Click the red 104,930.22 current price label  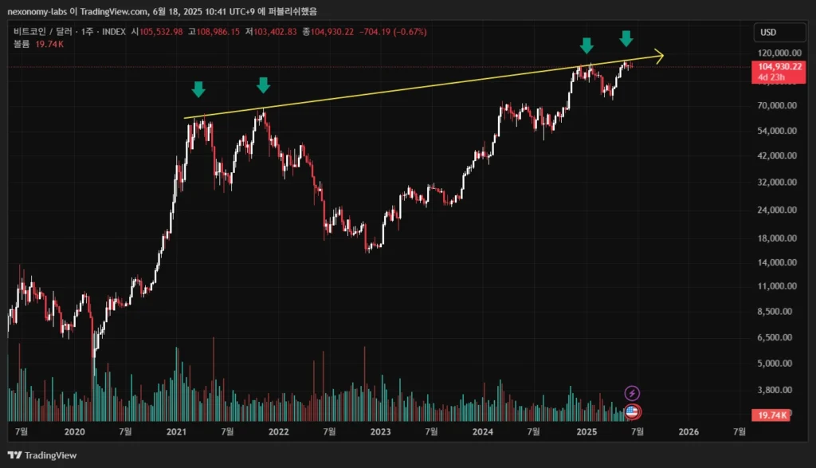pos(773,67)
